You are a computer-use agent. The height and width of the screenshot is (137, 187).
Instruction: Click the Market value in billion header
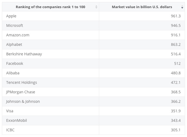(x=142, y=7)
